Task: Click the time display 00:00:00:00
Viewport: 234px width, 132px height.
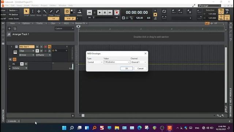Action: (137, 12)
